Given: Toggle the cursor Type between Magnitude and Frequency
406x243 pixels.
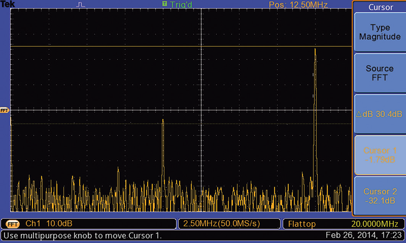Looking at the screenshot, I should [x=380, y=32].
